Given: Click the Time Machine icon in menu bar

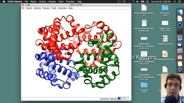Looking at the screenshot, I should [x=124, y=1].
